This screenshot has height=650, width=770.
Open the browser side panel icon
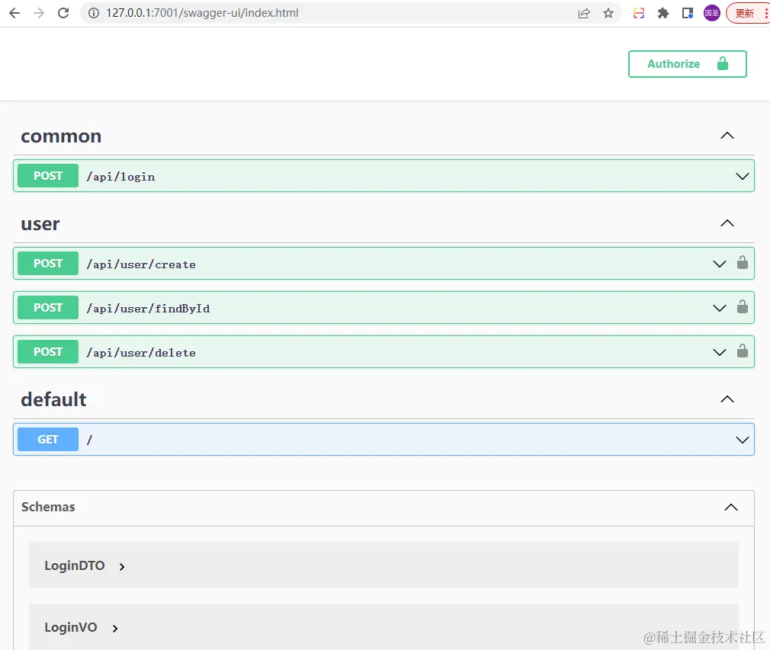point(688,13)
